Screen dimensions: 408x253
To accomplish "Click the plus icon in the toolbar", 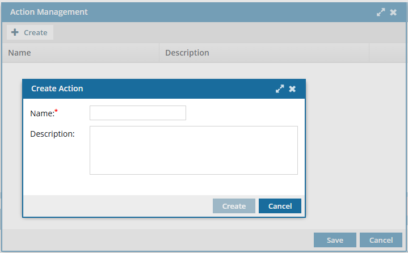I will click(15, 32).
